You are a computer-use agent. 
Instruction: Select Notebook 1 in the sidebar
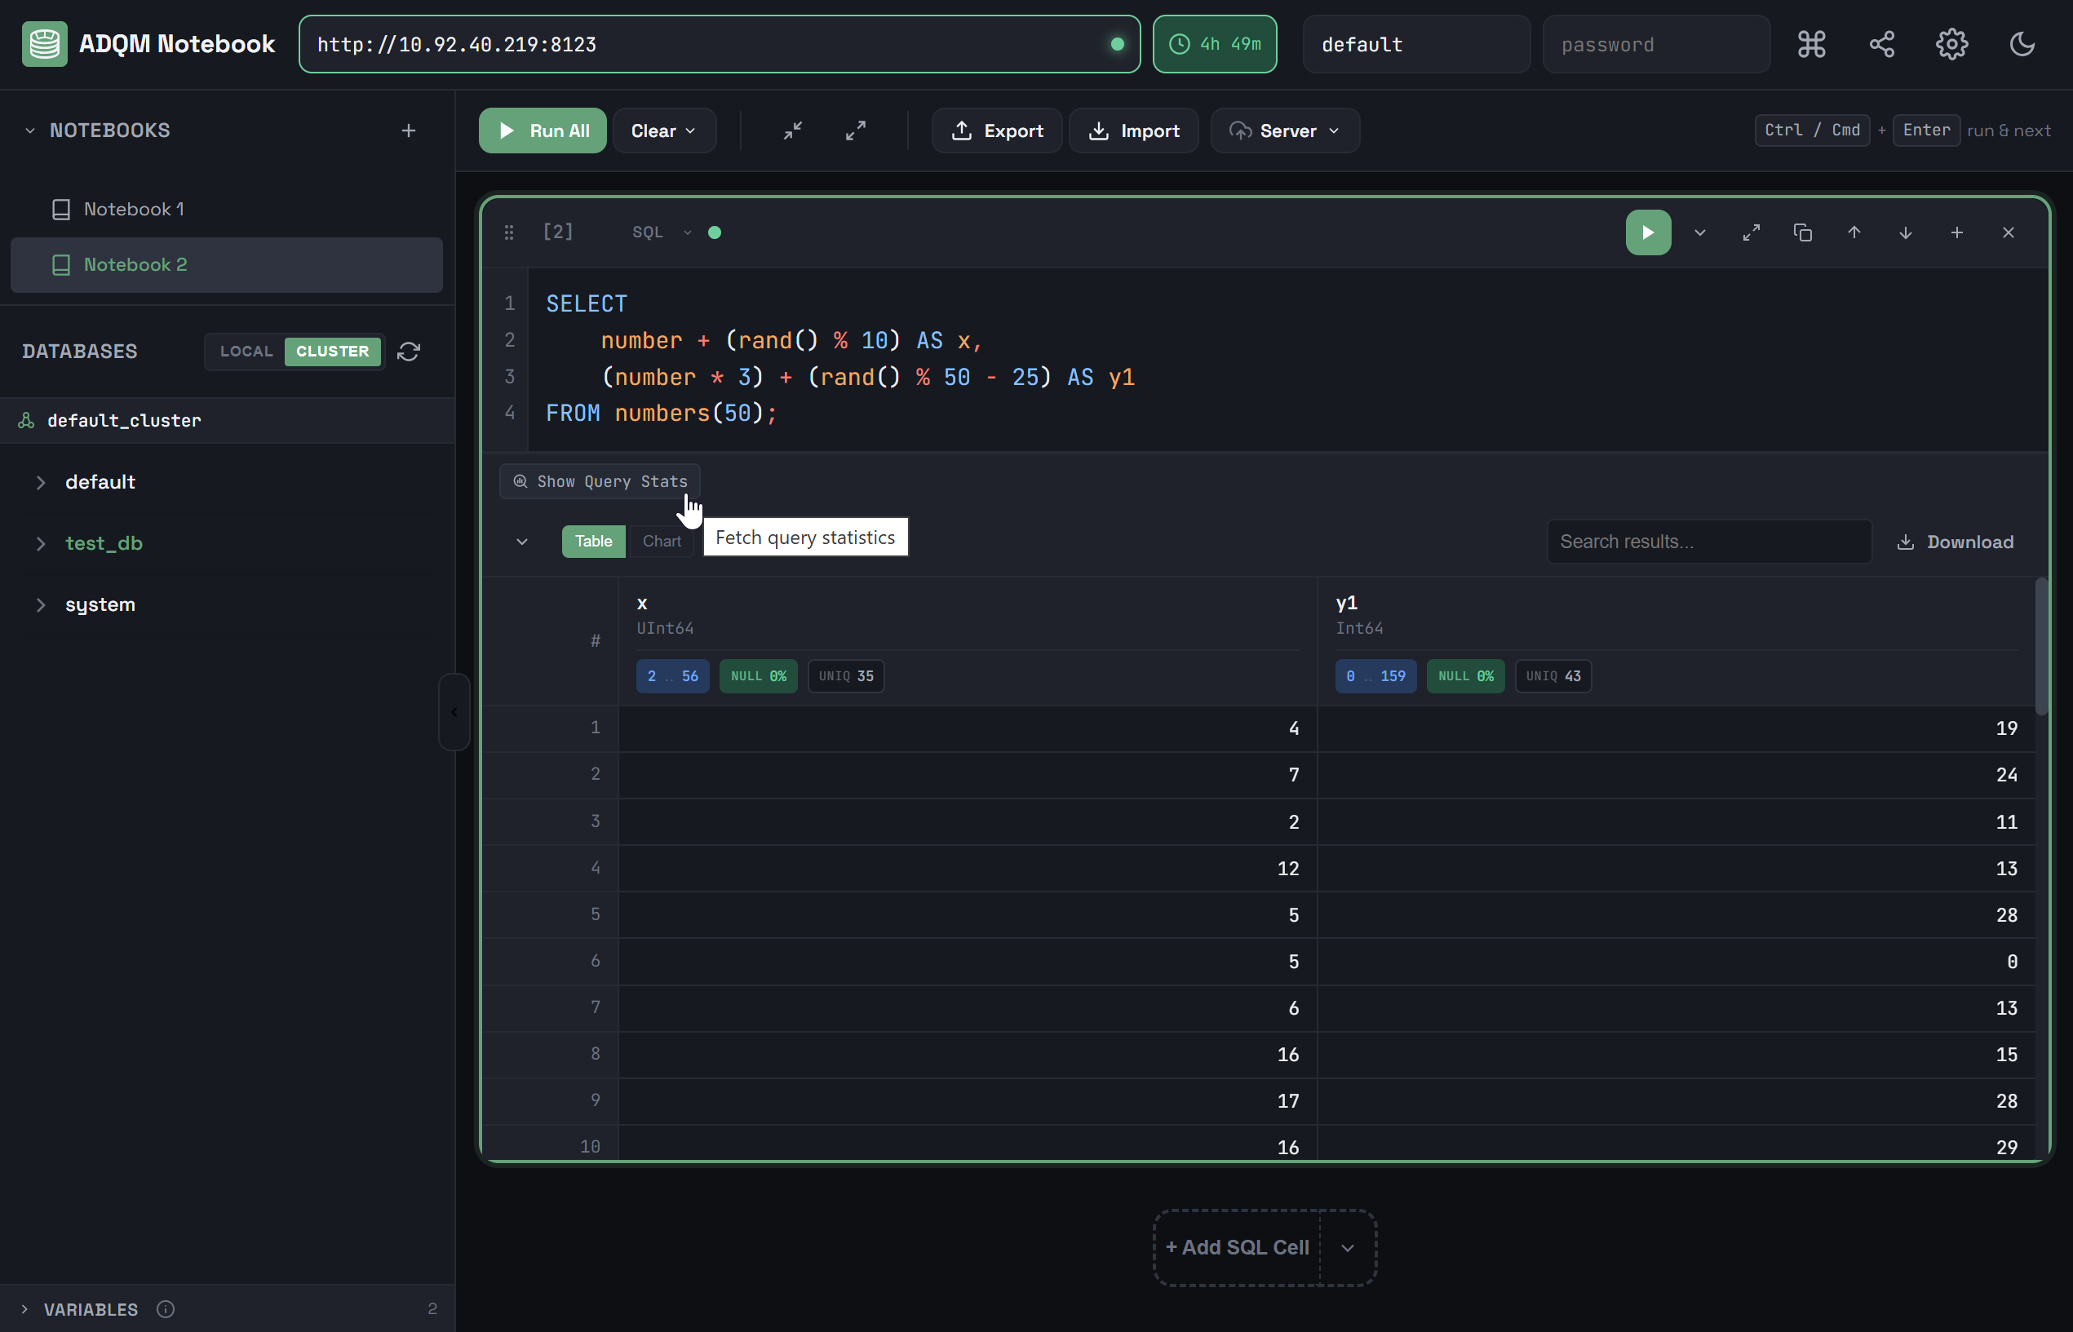pos(134,209)
